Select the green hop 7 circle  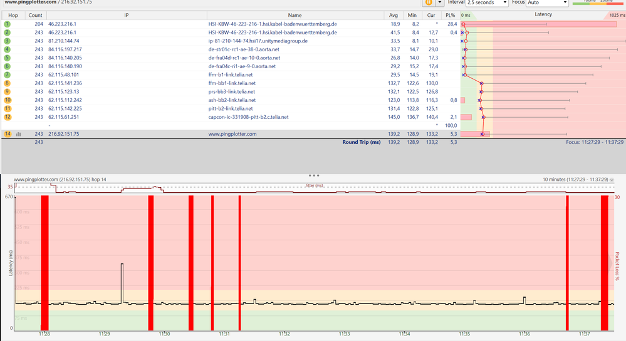tap(7, 74)
